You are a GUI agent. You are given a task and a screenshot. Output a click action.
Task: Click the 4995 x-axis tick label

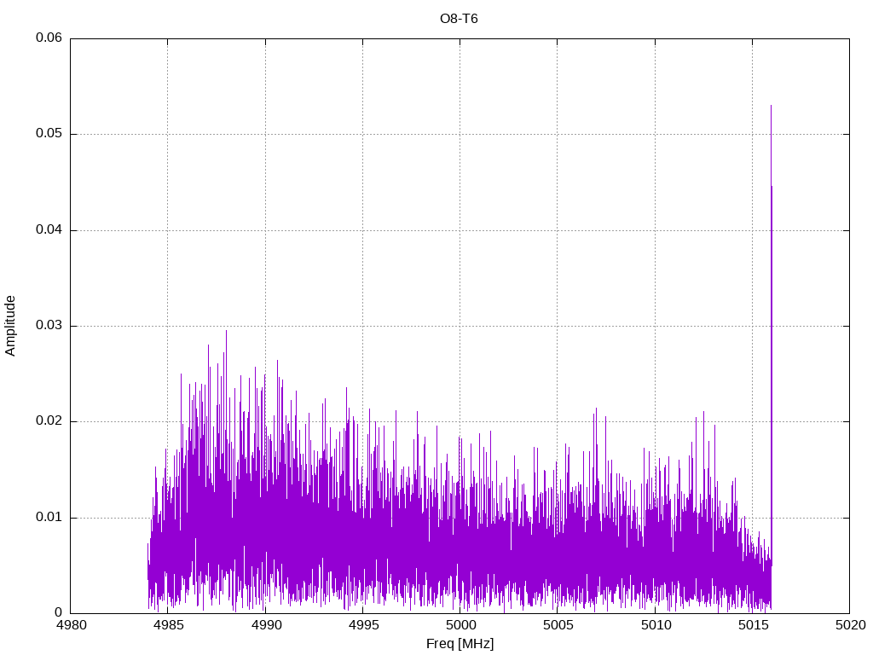363,625
